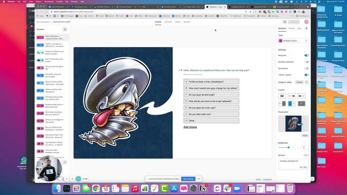Pause the Loom recording
Screen dimensions: 347x195
click(x=72, y=179)
